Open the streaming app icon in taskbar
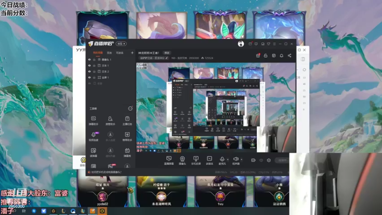 click(102, 211)
